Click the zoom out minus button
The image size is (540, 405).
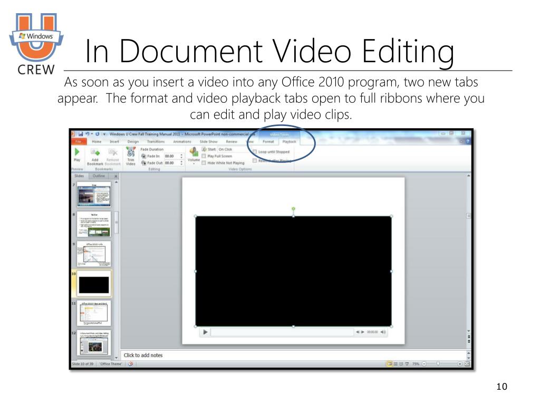(425, 364)
